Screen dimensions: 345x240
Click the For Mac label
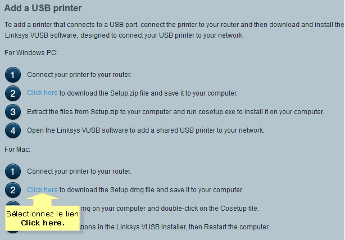17,150
